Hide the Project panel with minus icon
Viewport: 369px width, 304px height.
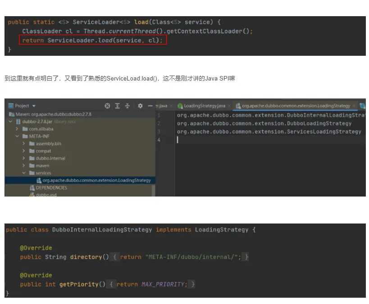pyautogui.click(x=150, y=106)
